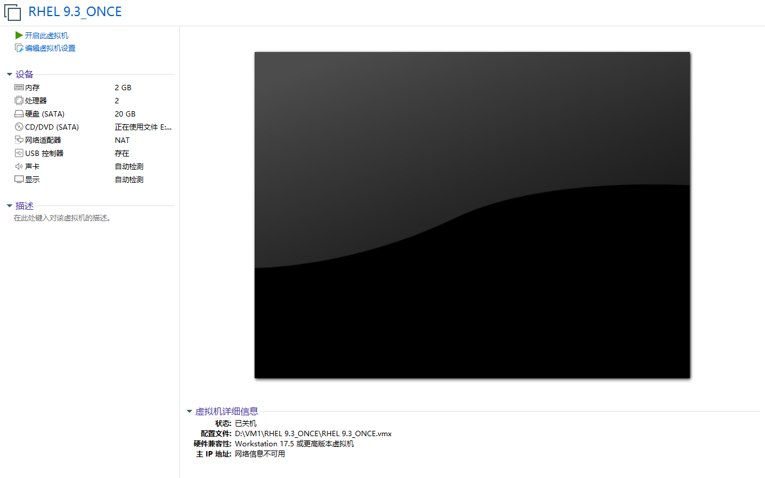The image size is (765, 478).
Task: Collapse the 设备 devices section
Action: tap(10, 75)
